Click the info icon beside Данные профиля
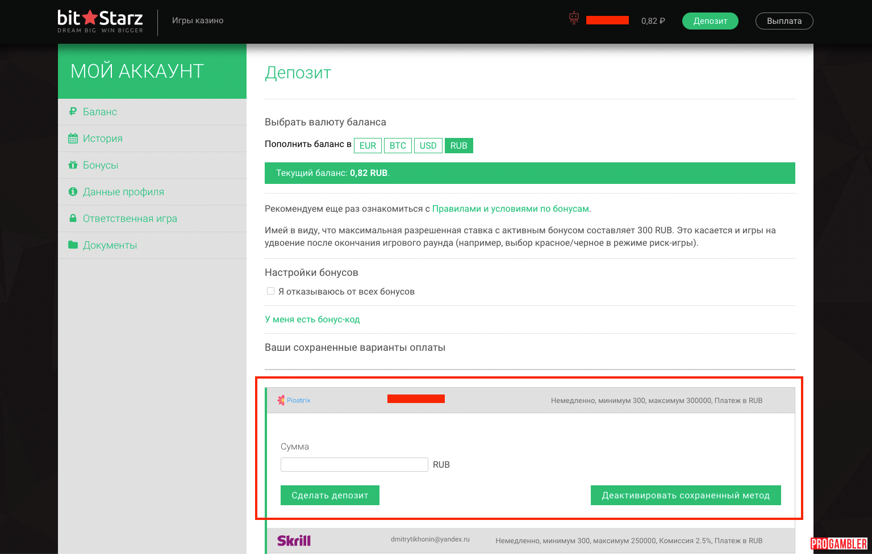Image resolution: width=872 pixels, height=554 pixels. pyautogui.click(x=73, y=192)
